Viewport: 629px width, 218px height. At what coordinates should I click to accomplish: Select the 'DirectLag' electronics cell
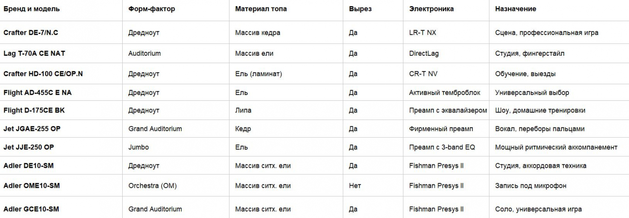pos(424,53)
